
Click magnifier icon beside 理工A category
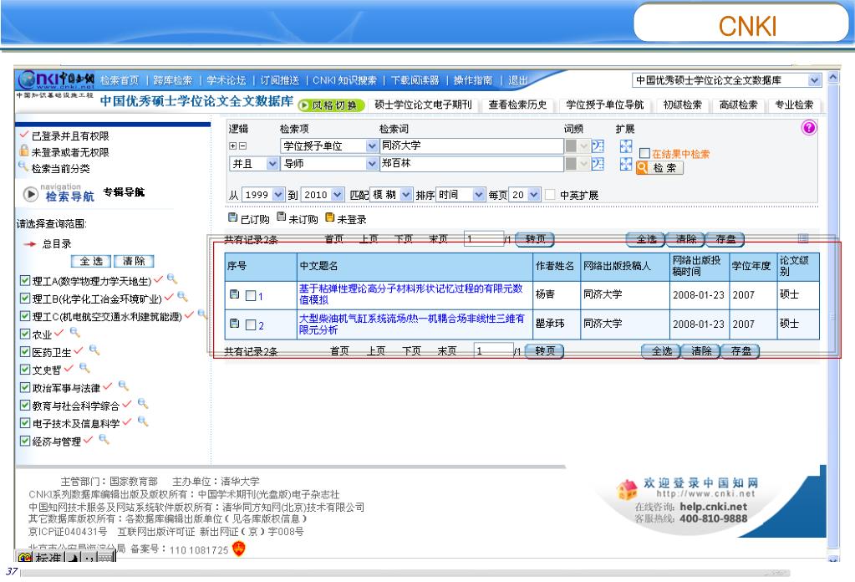click(172, 279)
